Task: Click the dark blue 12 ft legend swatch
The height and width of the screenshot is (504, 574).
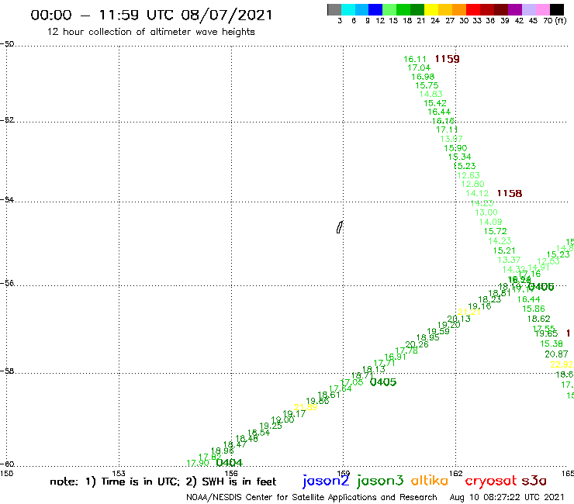Action: tap(375, 9)
